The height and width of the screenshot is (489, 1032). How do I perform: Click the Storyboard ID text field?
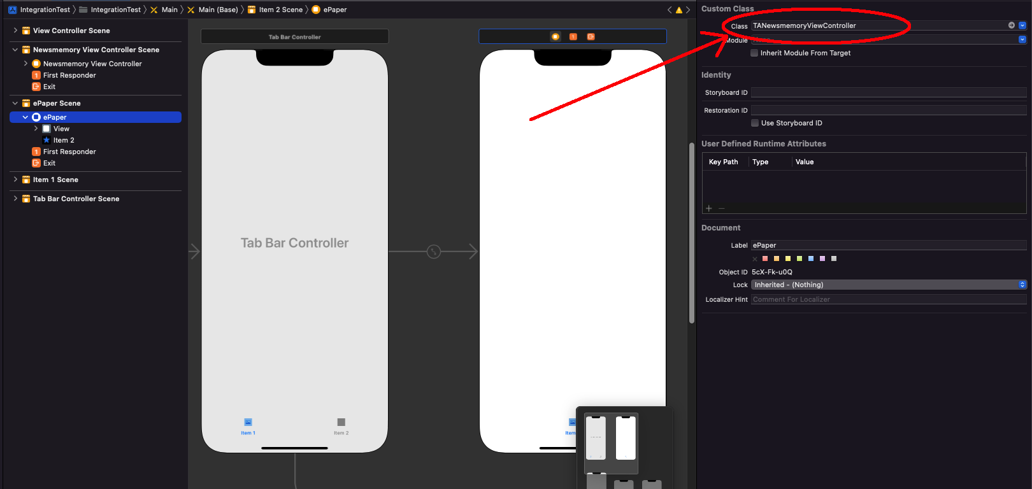click(888, 92)
